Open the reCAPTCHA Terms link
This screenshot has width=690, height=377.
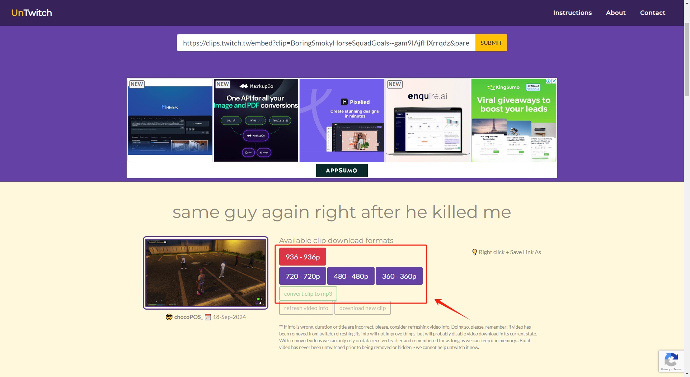coord(677,369)
